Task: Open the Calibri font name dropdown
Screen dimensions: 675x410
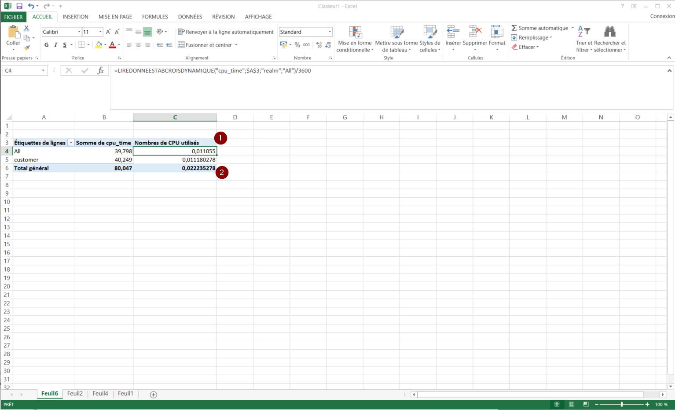Action: (x=79, y=32)
